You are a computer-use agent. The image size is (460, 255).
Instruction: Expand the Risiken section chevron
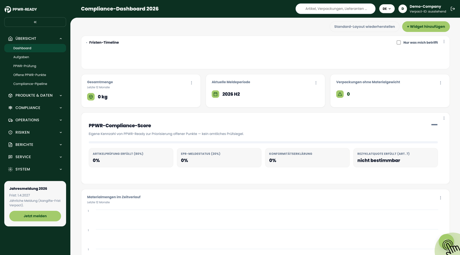coord(61,132)
